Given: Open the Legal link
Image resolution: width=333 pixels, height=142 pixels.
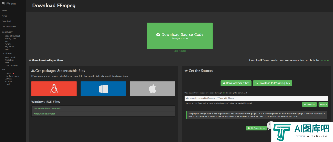Looking at the screenshot, I should [x=7, y=84].
